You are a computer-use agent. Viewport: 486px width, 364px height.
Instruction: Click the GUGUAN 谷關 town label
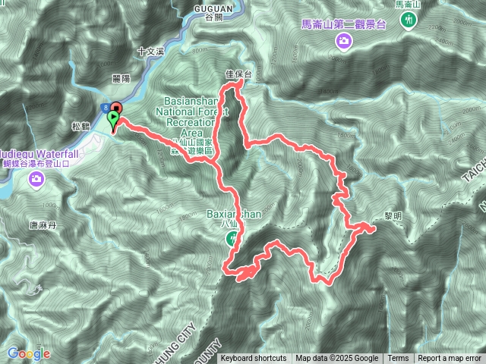tap(214, 14)
